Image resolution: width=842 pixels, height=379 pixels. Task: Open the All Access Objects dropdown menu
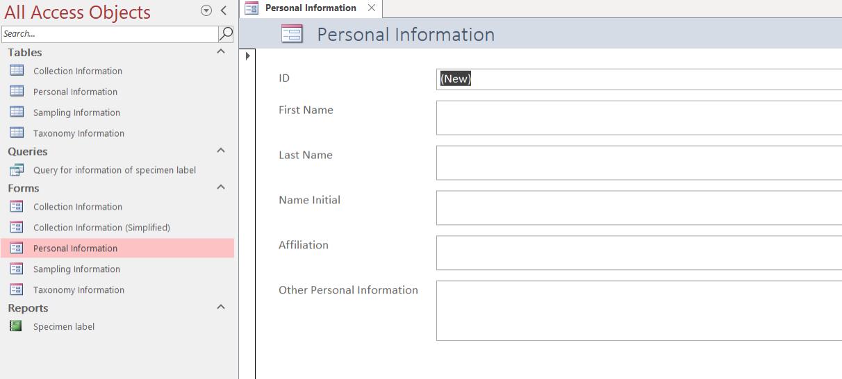click(206, 10)
